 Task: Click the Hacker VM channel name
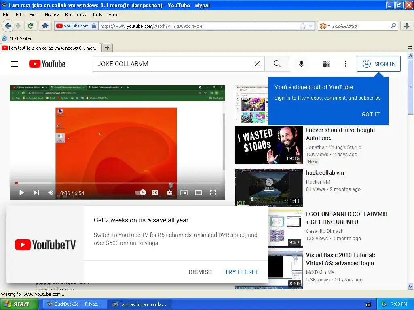tap(318, 182)
